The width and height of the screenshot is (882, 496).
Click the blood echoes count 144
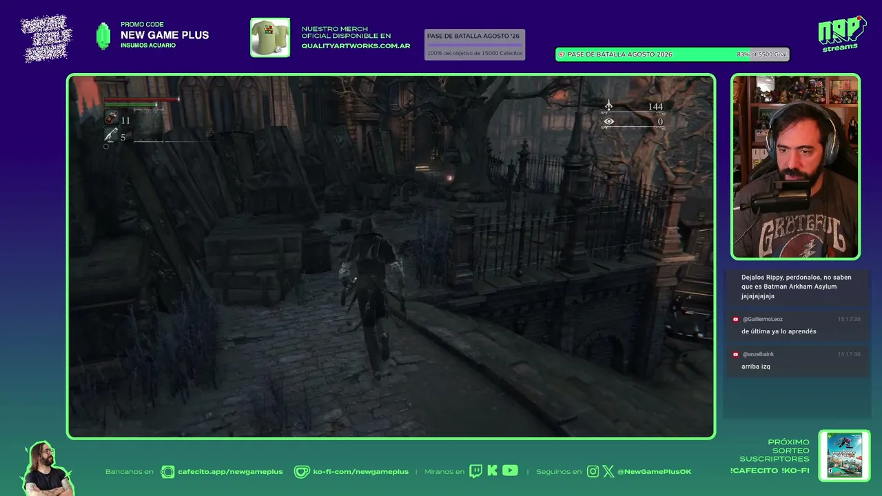(x=655, y=107)
